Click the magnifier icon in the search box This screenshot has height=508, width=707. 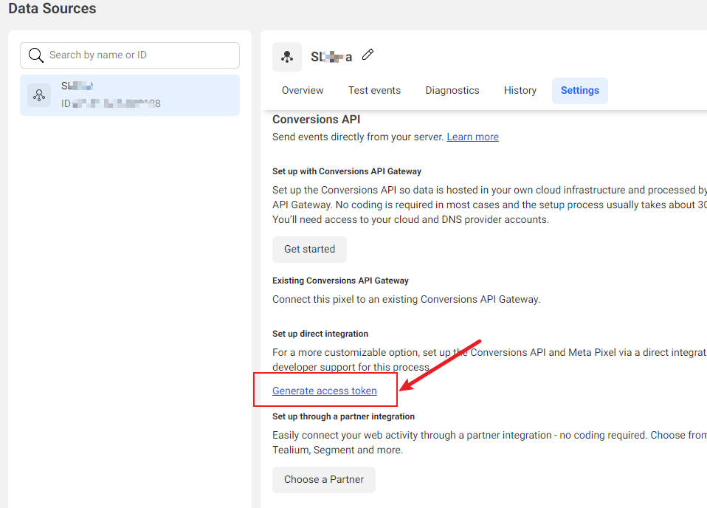[x=35, y=55]
